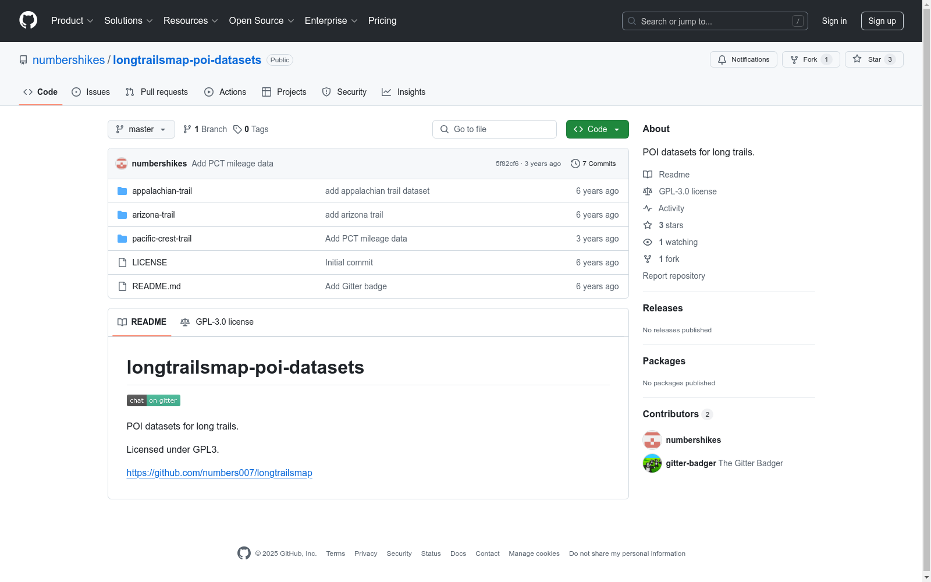Open the 'add arizona trail' commit message
Viewport: 931px width, 582px height.
(354, 215)
